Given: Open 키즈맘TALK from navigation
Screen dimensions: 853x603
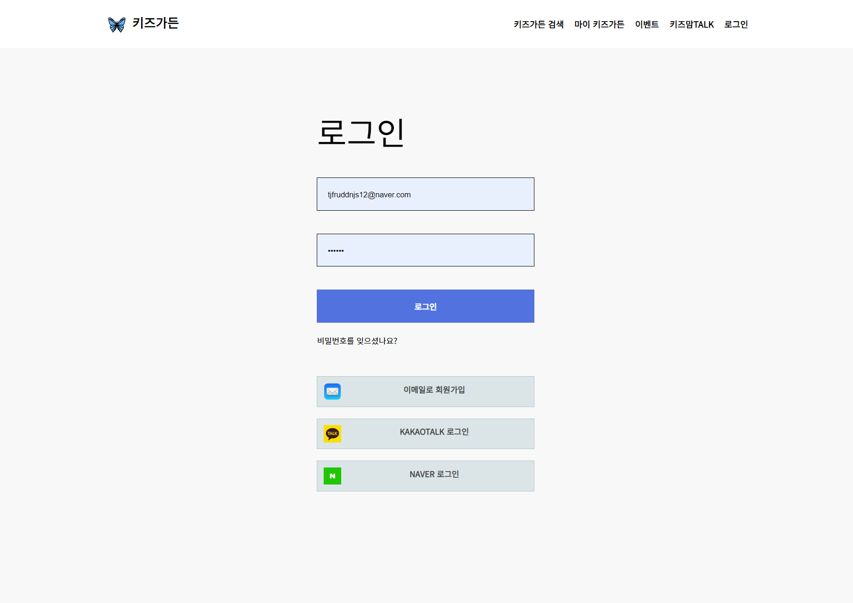Looking at the screenshot, I should click(x=692, y=24).
